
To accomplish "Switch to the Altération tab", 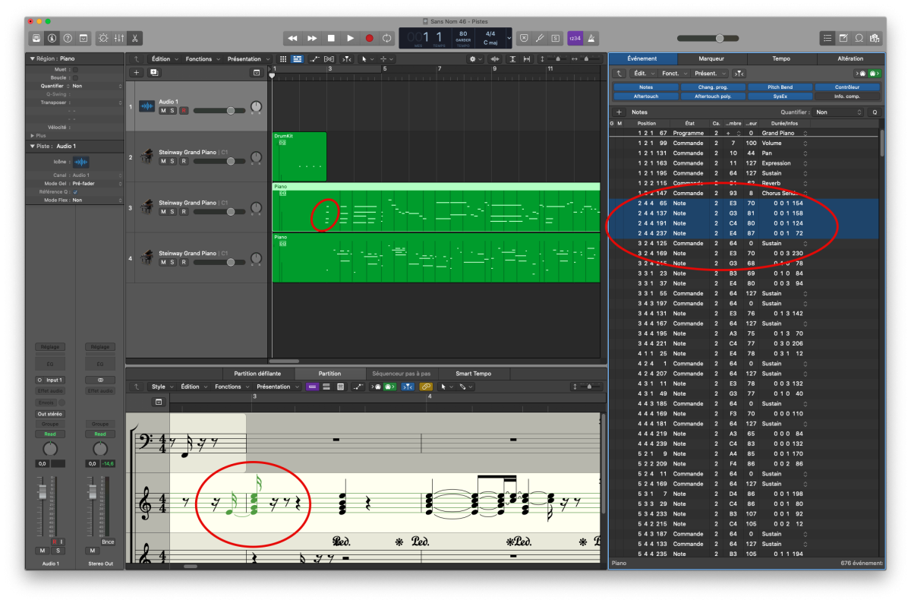I will tap(850, 58).
